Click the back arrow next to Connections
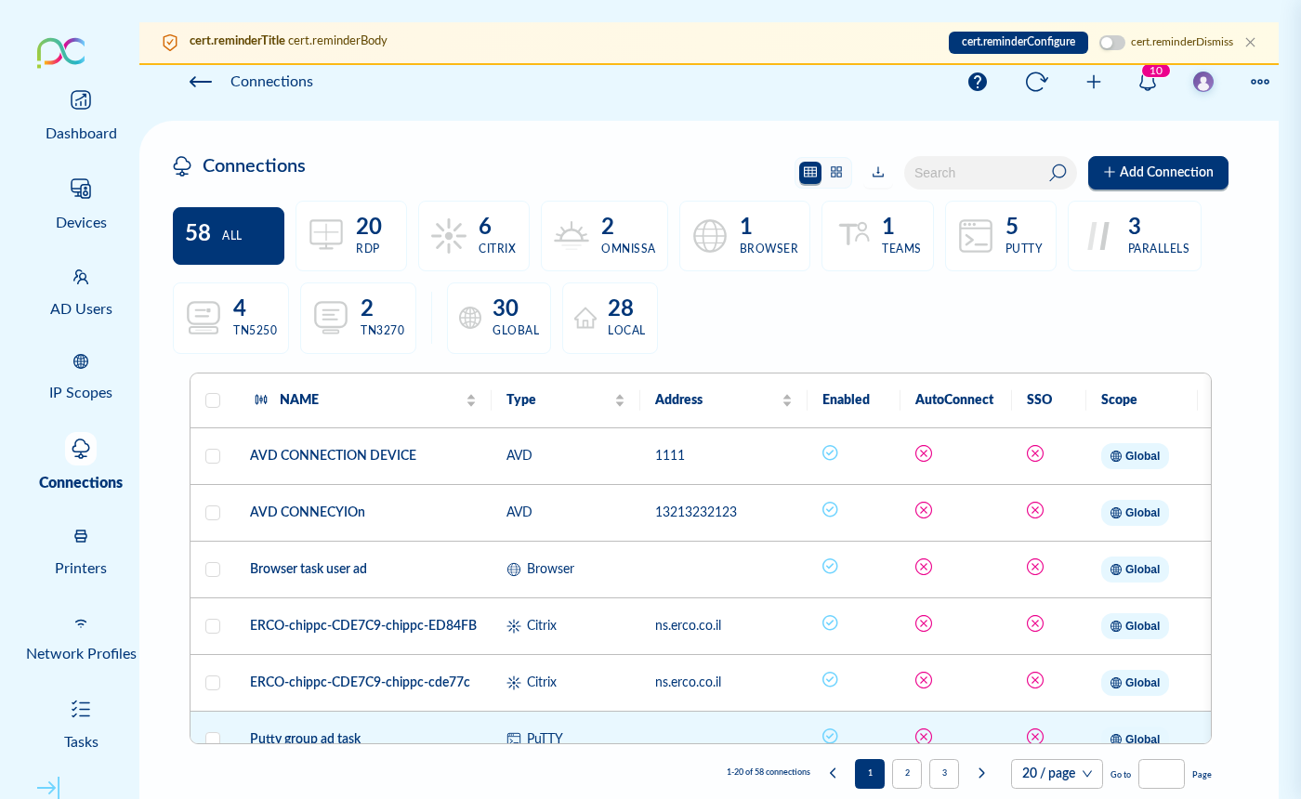 click(x=201, y=82)
